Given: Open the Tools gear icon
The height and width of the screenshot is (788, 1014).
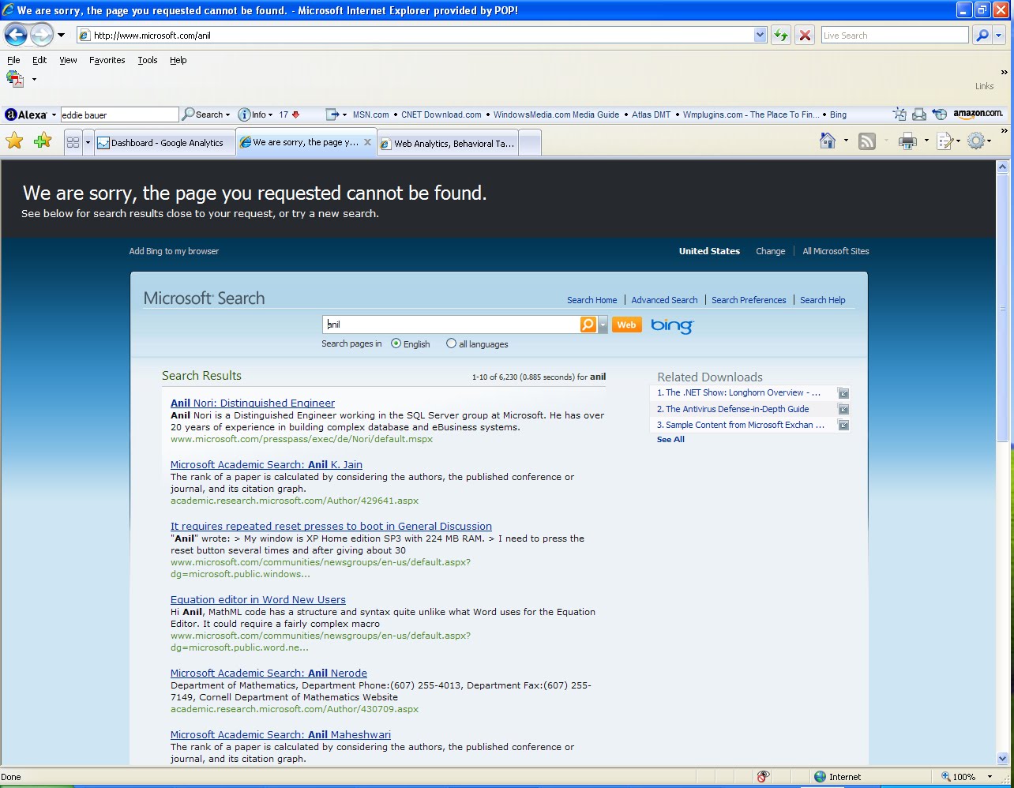Looking at the screenshot, I should 975,141.
